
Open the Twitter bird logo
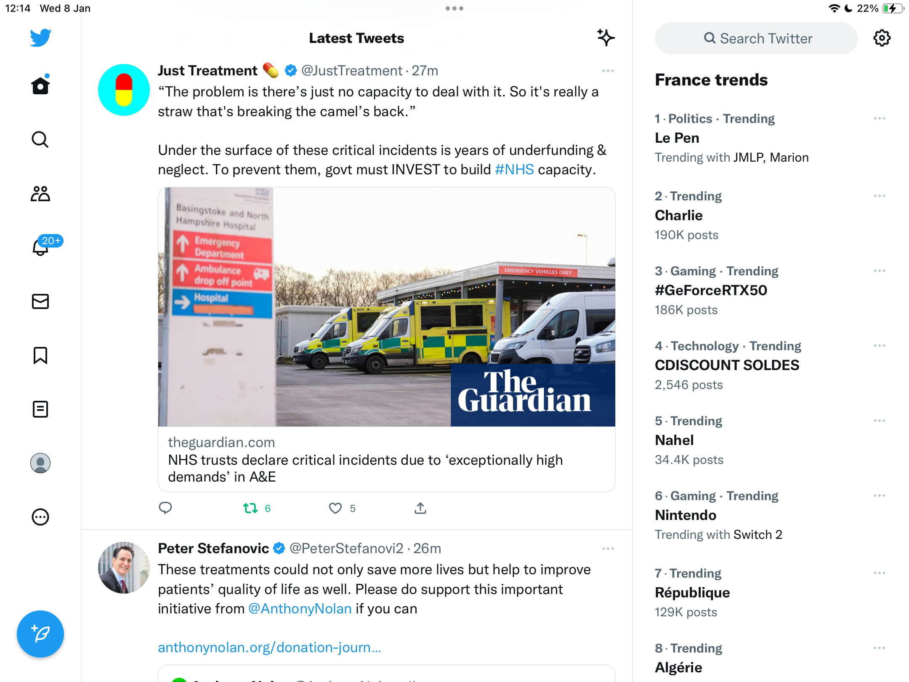(x=40, y=38)
